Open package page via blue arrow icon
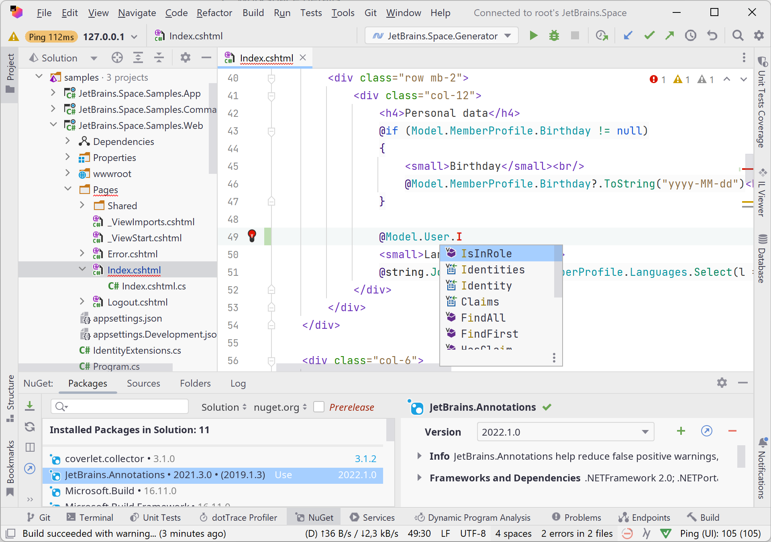771x542 pixels. pos(707,431)
